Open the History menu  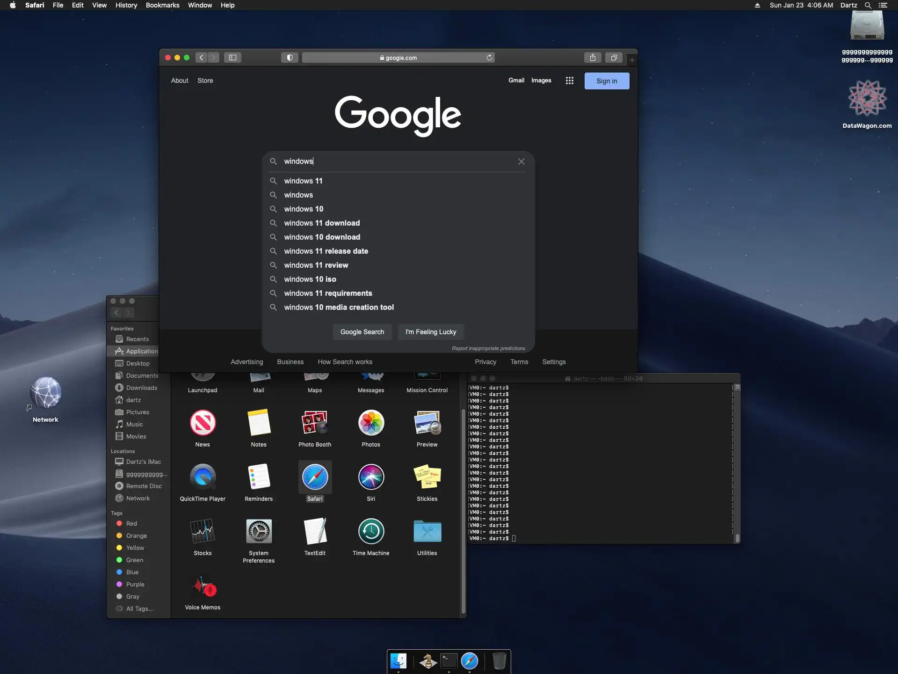(126, 5)
